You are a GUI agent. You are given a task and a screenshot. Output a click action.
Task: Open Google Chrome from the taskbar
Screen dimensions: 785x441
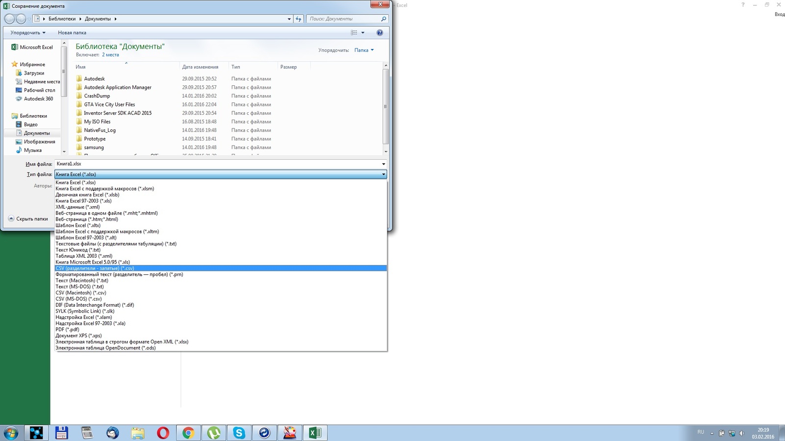188,433
